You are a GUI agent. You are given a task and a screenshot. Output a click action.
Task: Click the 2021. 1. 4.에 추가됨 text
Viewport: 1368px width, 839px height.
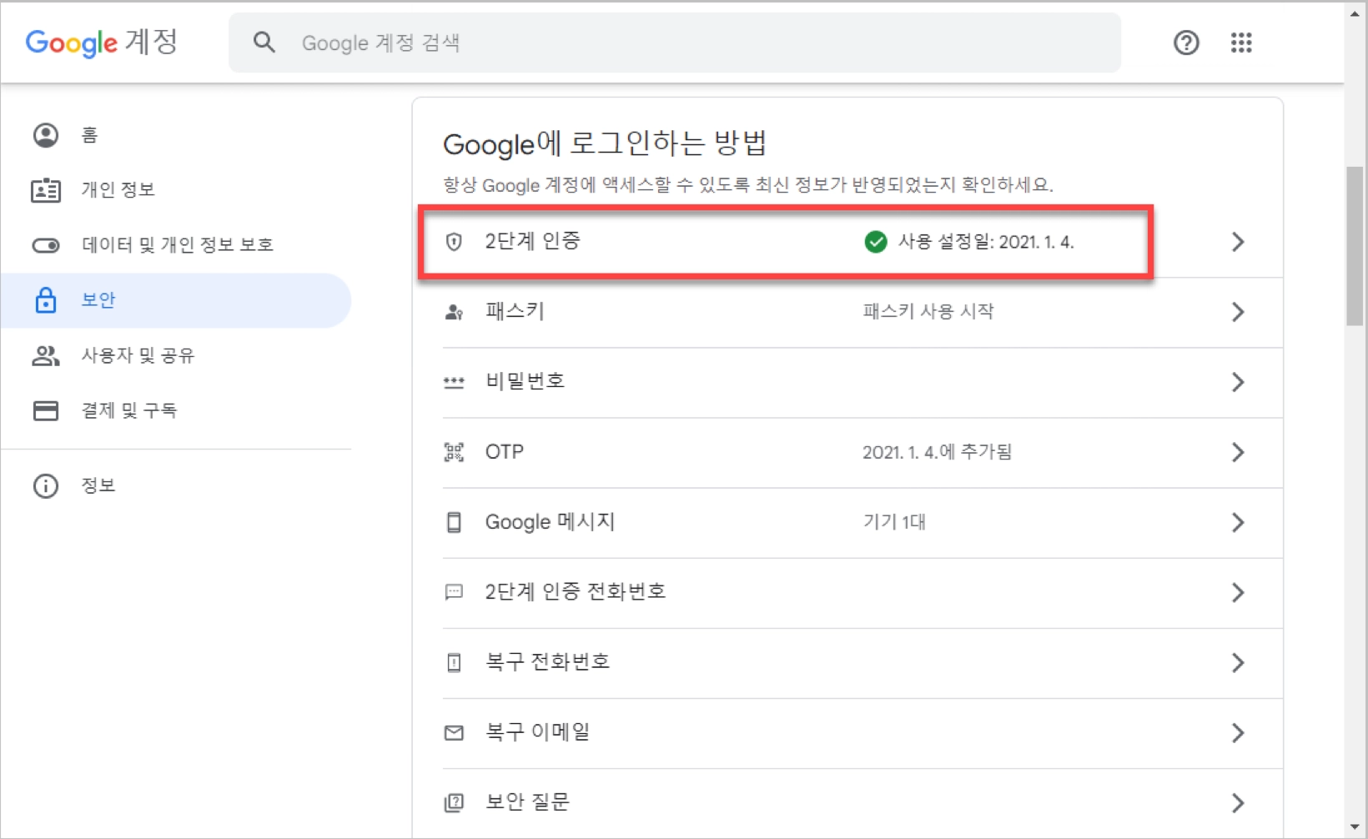[x=937, y=452]
